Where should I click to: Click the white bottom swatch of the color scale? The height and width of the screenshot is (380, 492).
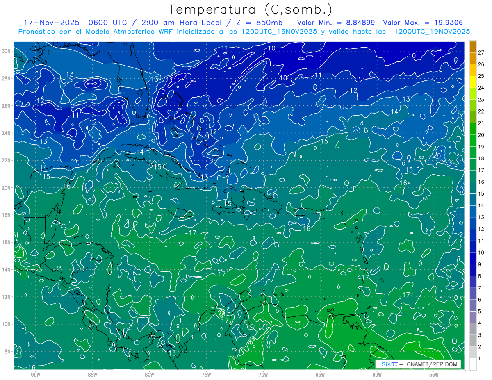[x=473, y=364]
